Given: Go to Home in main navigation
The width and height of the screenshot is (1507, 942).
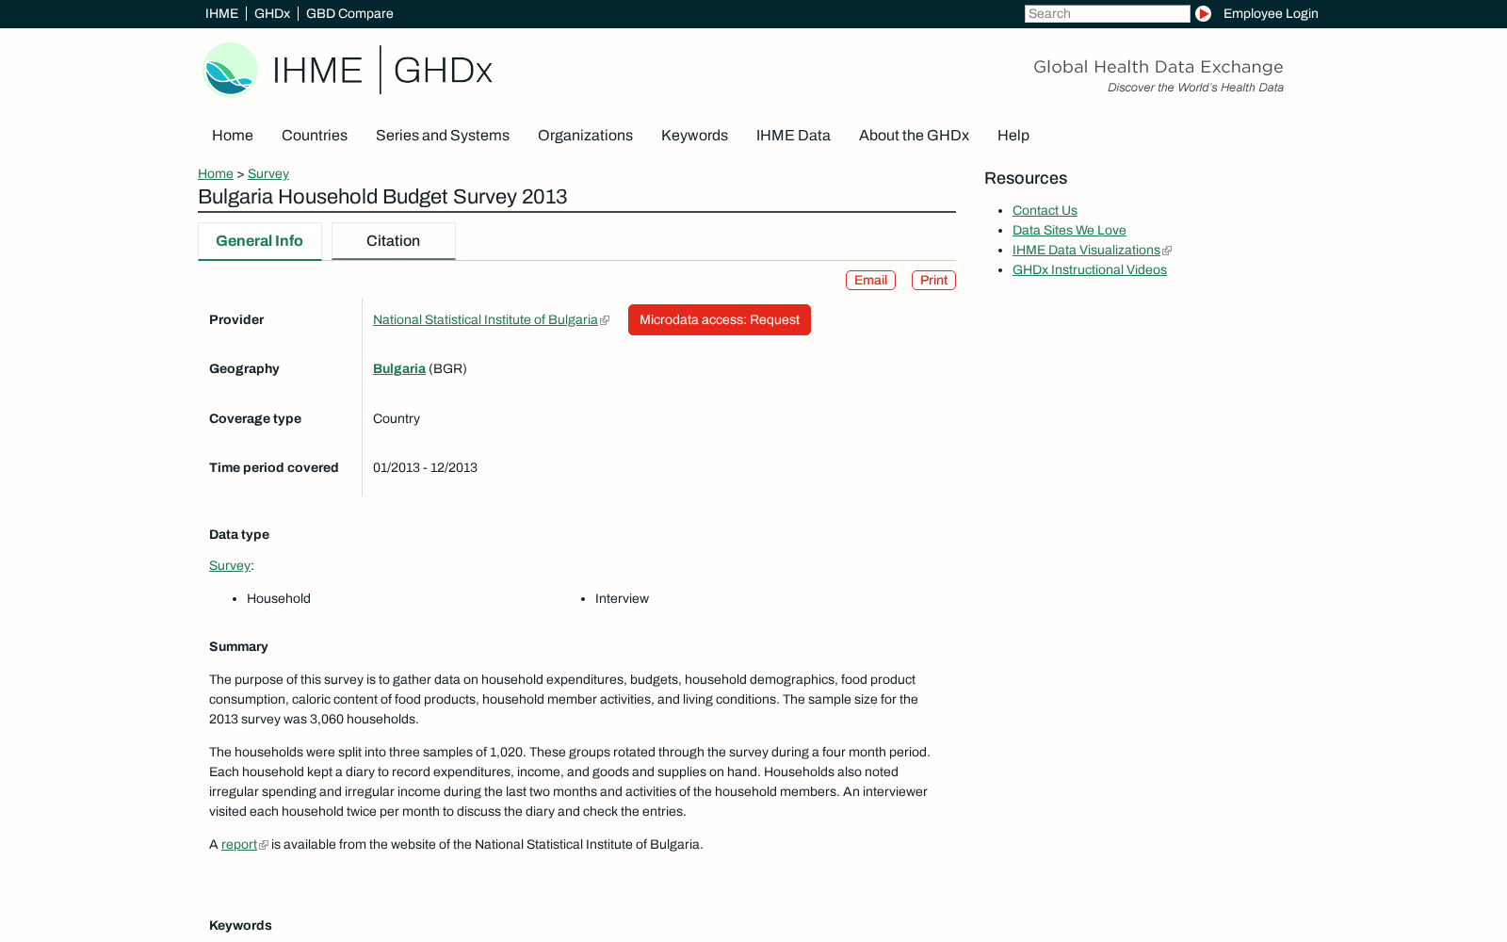Looking at the screenshot, I should coord(233,136).
